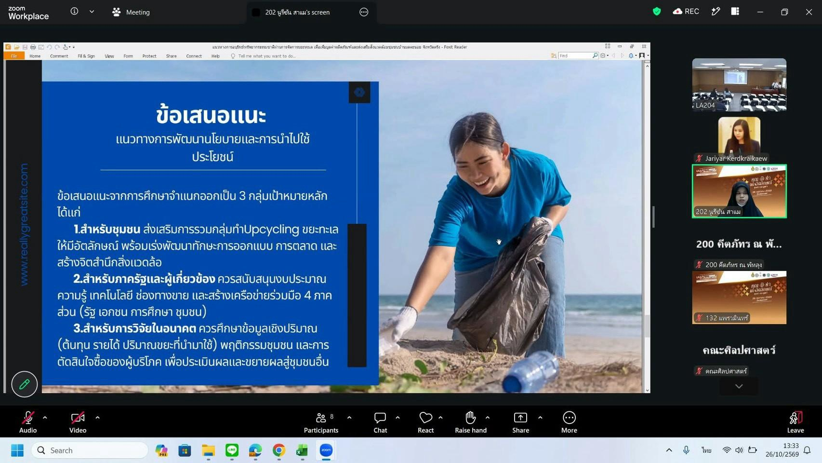Open the meeting information icon
822x463 pixels.
tap(74, 12)
